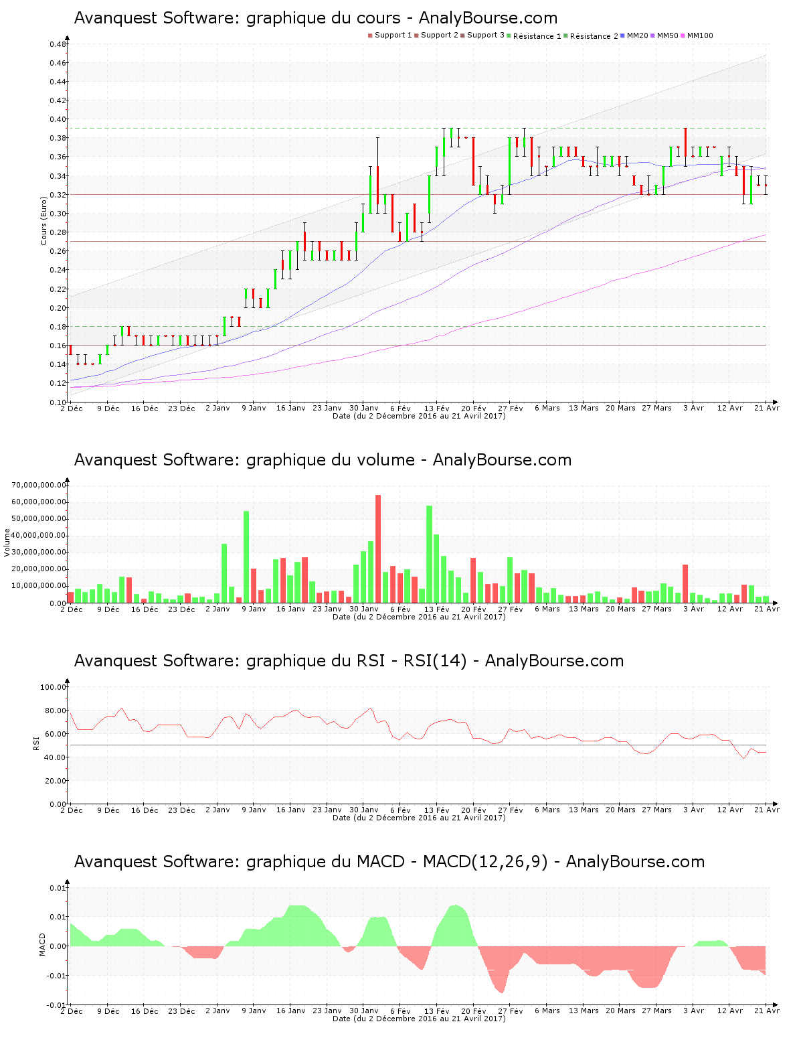
Task: Click '13 Fév' date on price chart axis
Action: (437, 409)
